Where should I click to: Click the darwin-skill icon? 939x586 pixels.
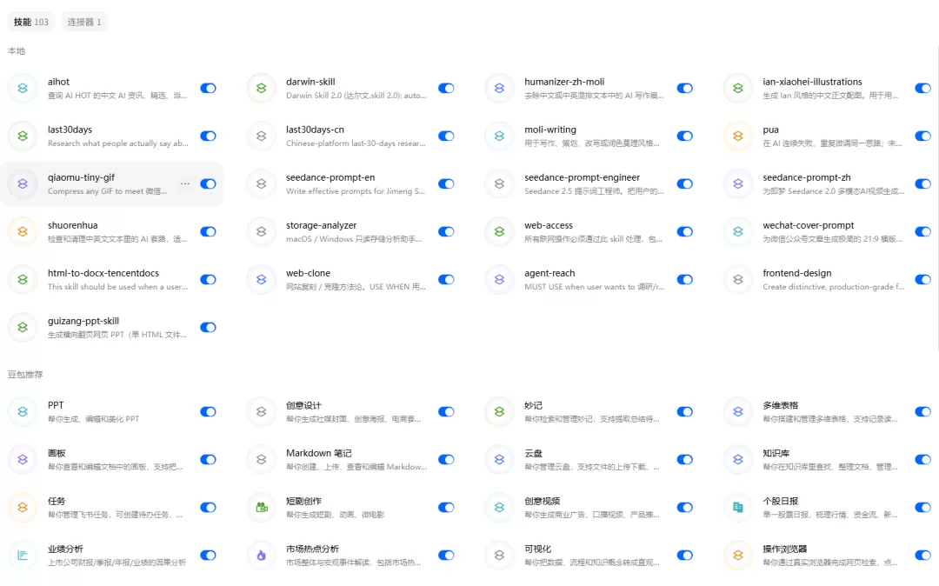pos(261,88)
